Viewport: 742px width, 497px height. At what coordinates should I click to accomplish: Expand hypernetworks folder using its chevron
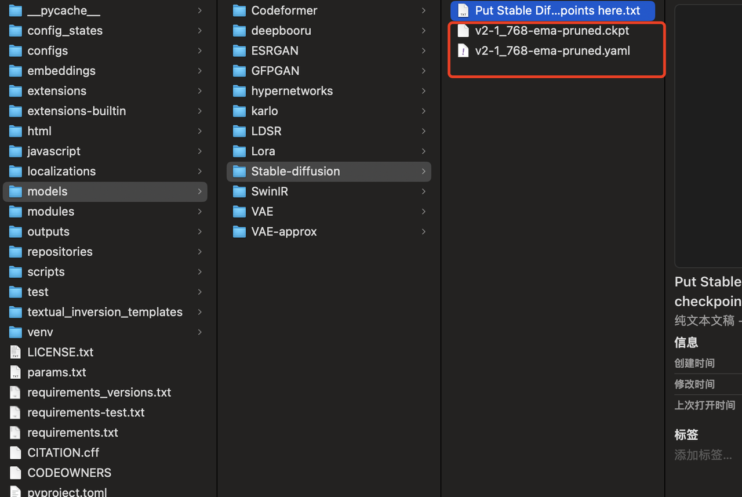tap(424, 91)
